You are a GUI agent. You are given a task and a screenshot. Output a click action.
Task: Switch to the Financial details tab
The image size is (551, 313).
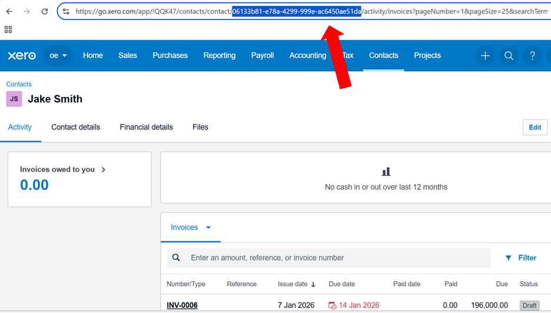pyautogui.click(x=146, y=127)
